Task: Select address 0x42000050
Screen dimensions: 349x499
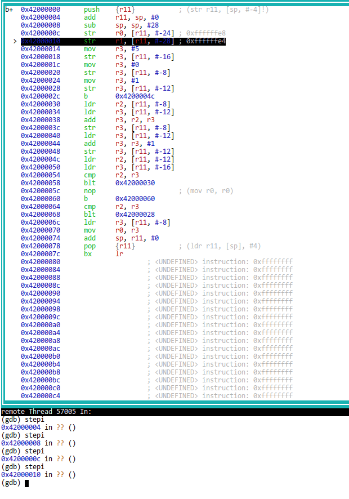Action: (41, 167)
